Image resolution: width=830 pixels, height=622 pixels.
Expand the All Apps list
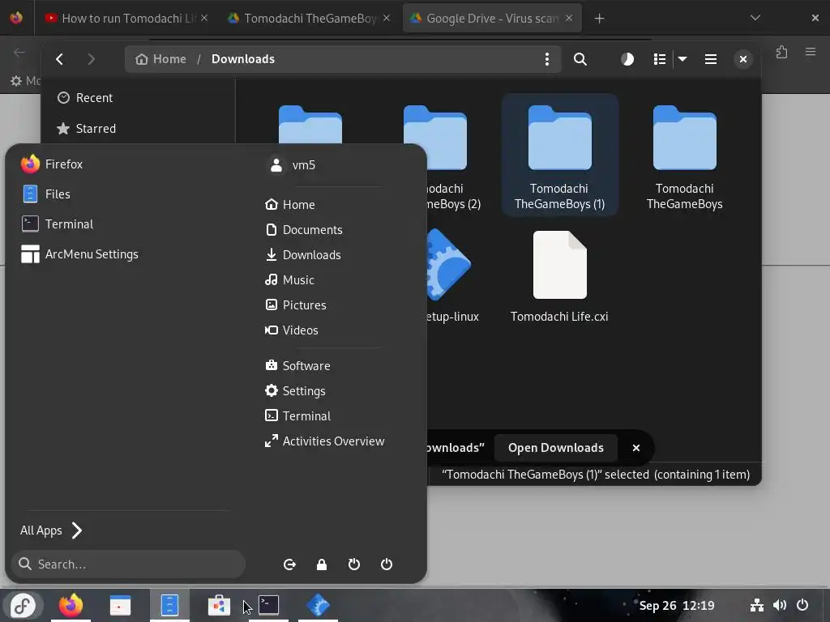(51, 530)
